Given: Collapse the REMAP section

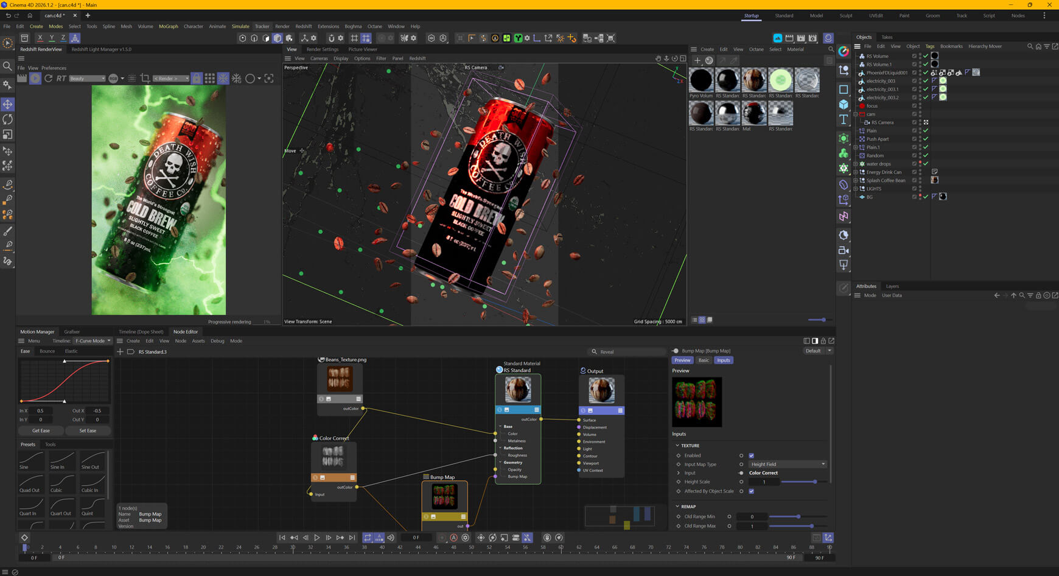Looking at the screenshot, I should coord(677,507).
